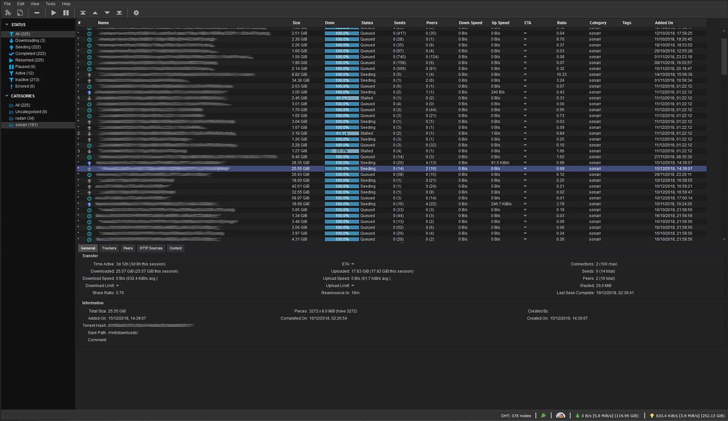Sort torrents by the Size column header
728x421 pixels.
click(x=296, y=23)
